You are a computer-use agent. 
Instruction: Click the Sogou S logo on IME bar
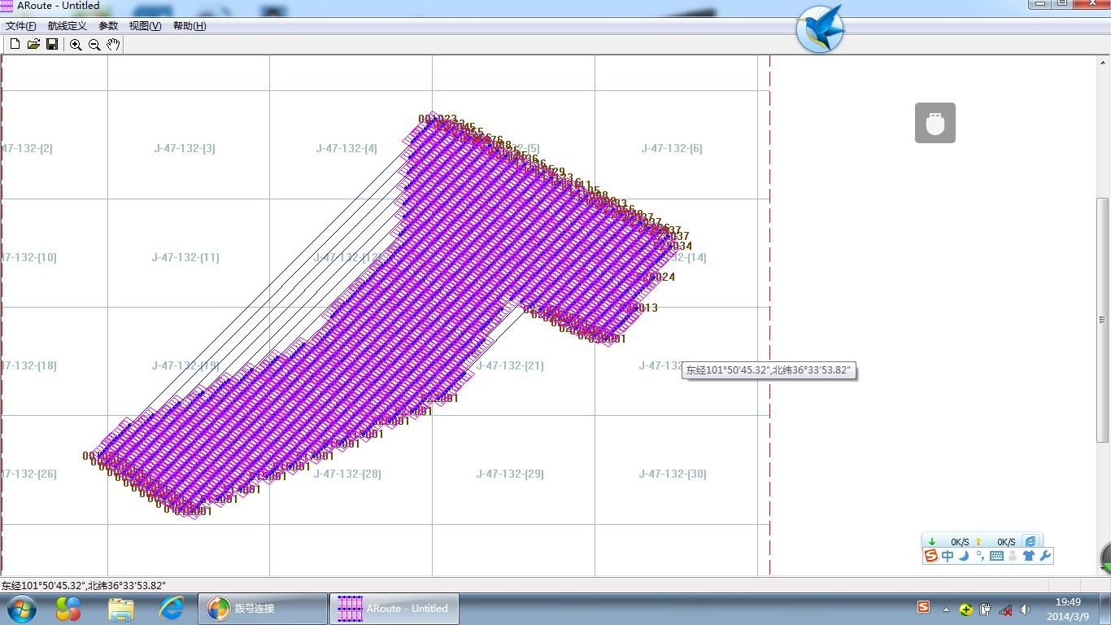pyautogui.click(x=931, y=556)
